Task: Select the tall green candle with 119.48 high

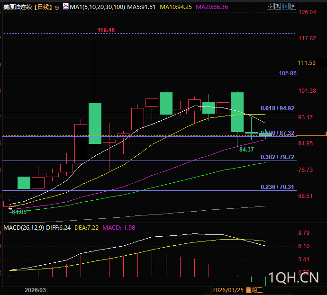Action: coord(95,123)
